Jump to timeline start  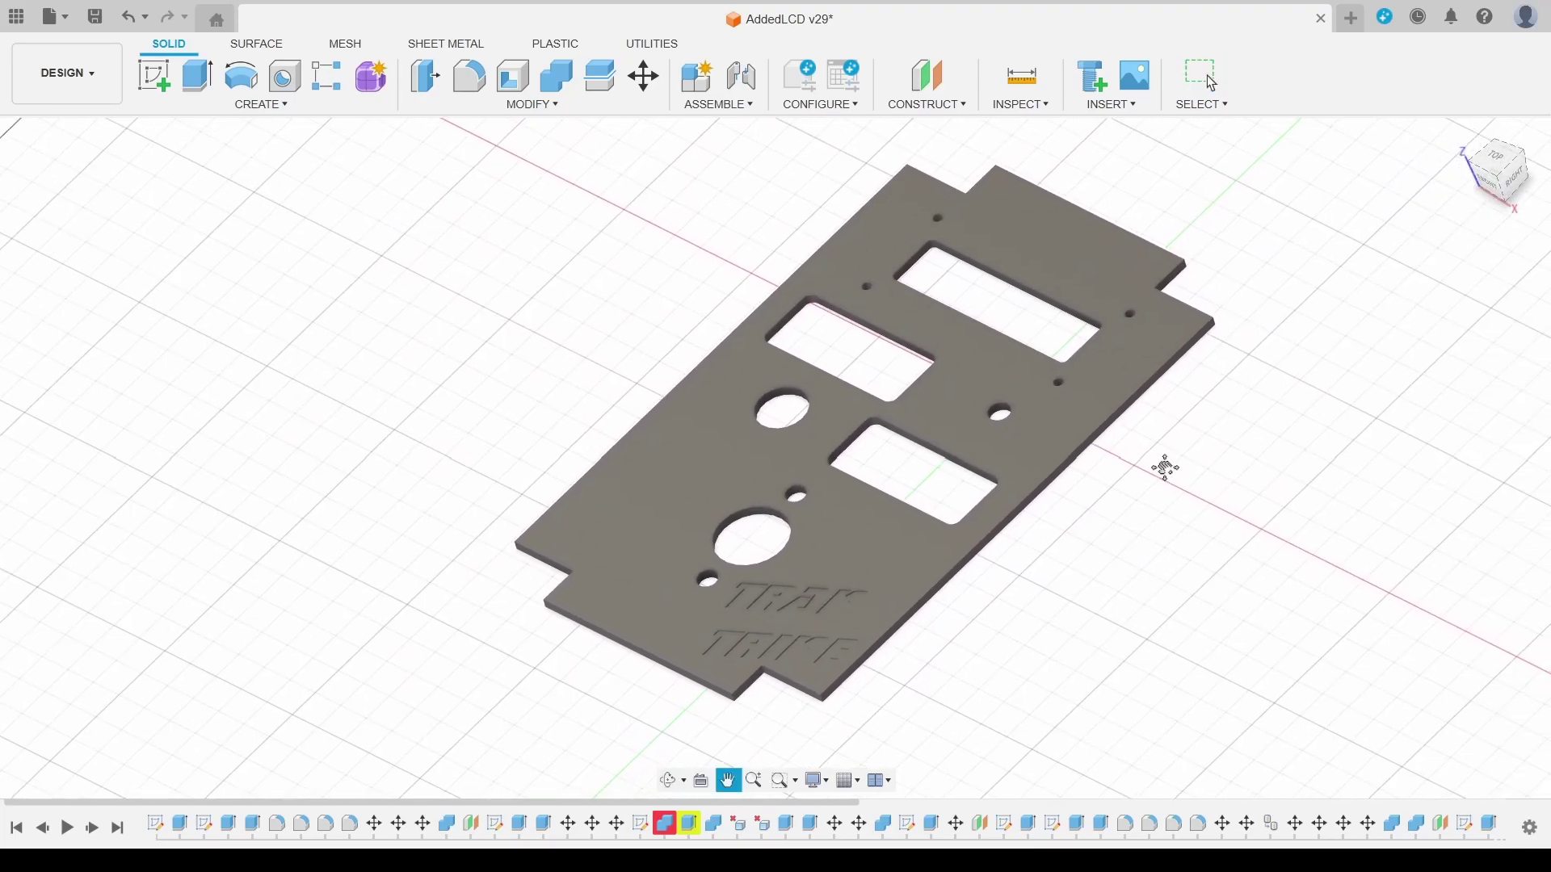click(16, 828)
